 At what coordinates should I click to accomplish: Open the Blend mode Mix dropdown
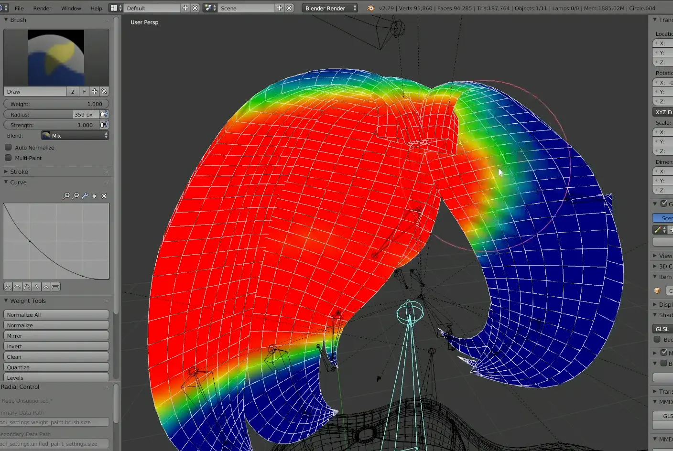click(75, 136)
